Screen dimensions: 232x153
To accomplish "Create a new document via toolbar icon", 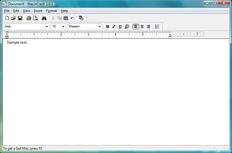I will coord(7,18).
